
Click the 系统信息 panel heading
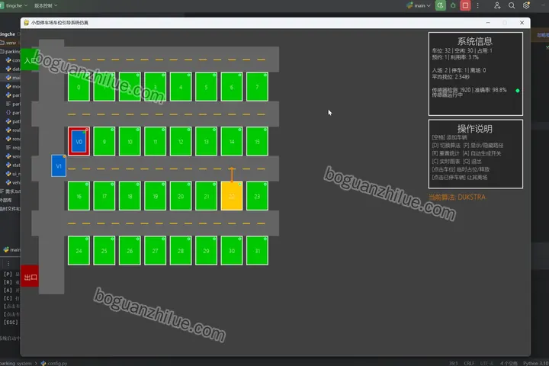[475, 41]
